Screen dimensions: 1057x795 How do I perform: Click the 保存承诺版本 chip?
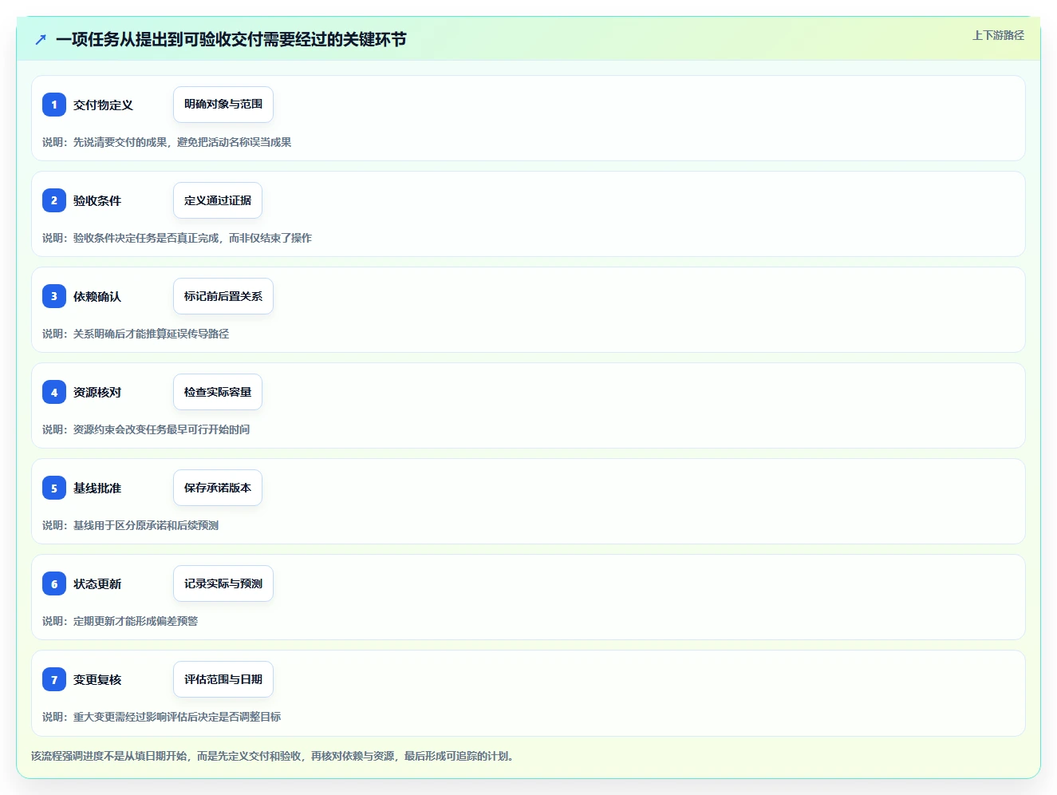218,488
